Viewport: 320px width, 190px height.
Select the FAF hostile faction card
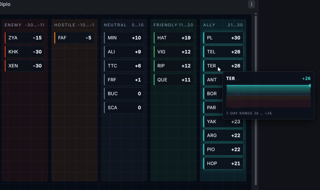(74, 38)
